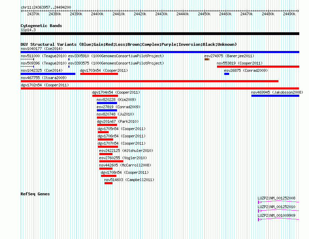This screenshot has width=309, height=239.
Task: Click the 24370k ruler tick label
Action: [33, 14]
